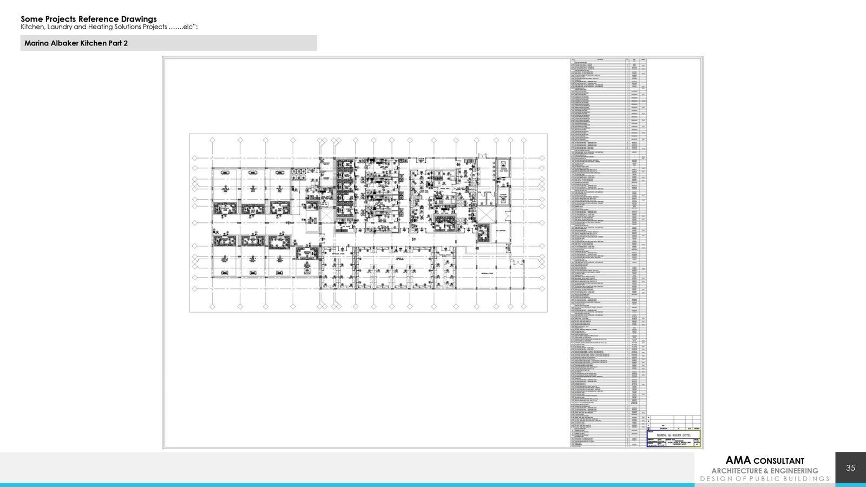Click the page number 35 box
Viewport: 866px width, 487px height.
(850, 468)
